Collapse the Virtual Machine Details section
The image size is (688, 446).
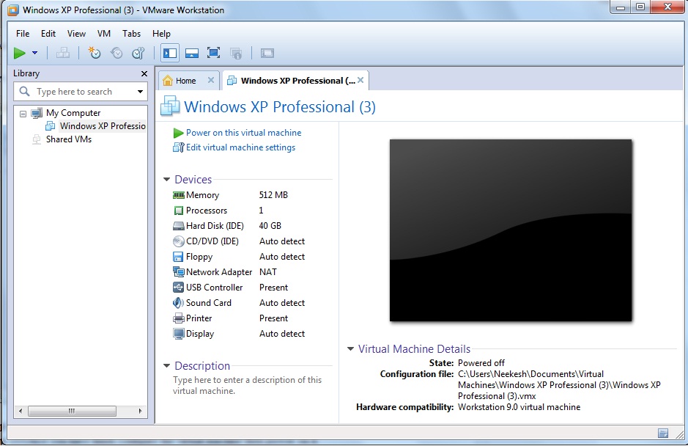coord(349,348)
